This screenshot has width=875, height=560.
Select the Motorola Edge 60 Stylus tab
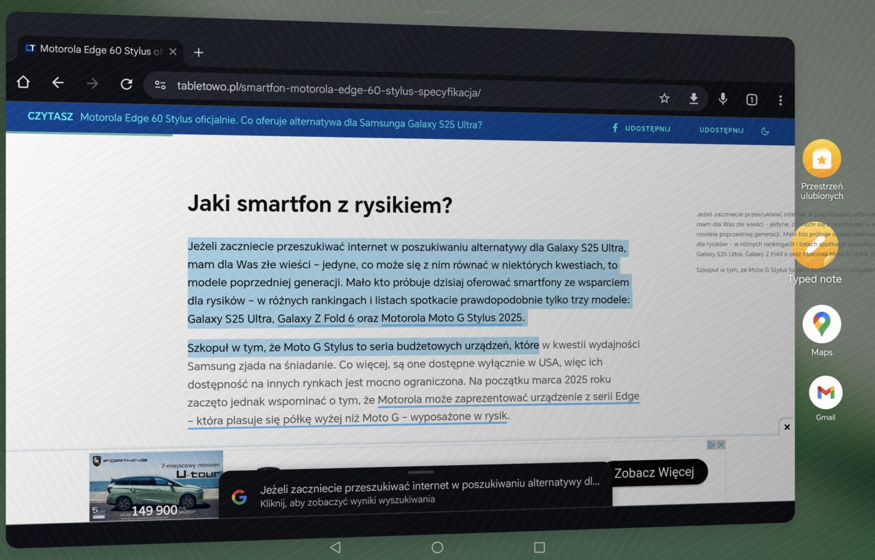100,50
